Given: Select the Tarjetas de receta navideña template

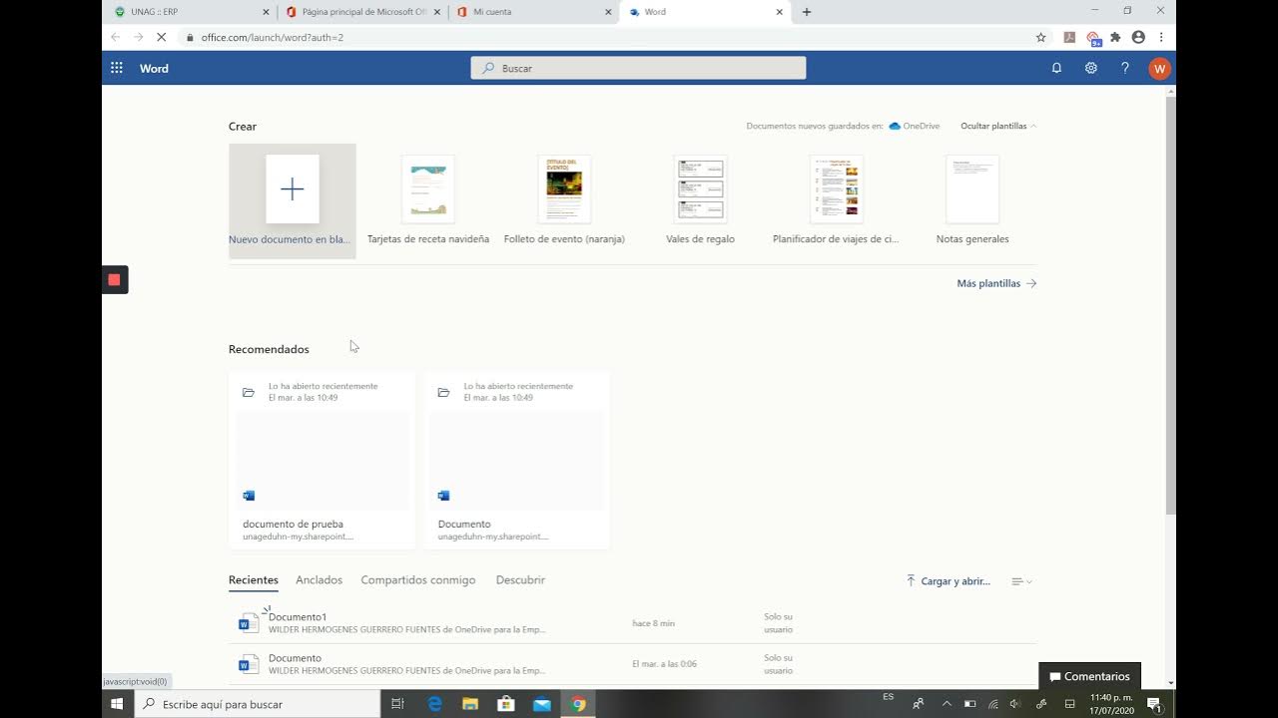Looking at the screenshot, I should coord(428,200).
